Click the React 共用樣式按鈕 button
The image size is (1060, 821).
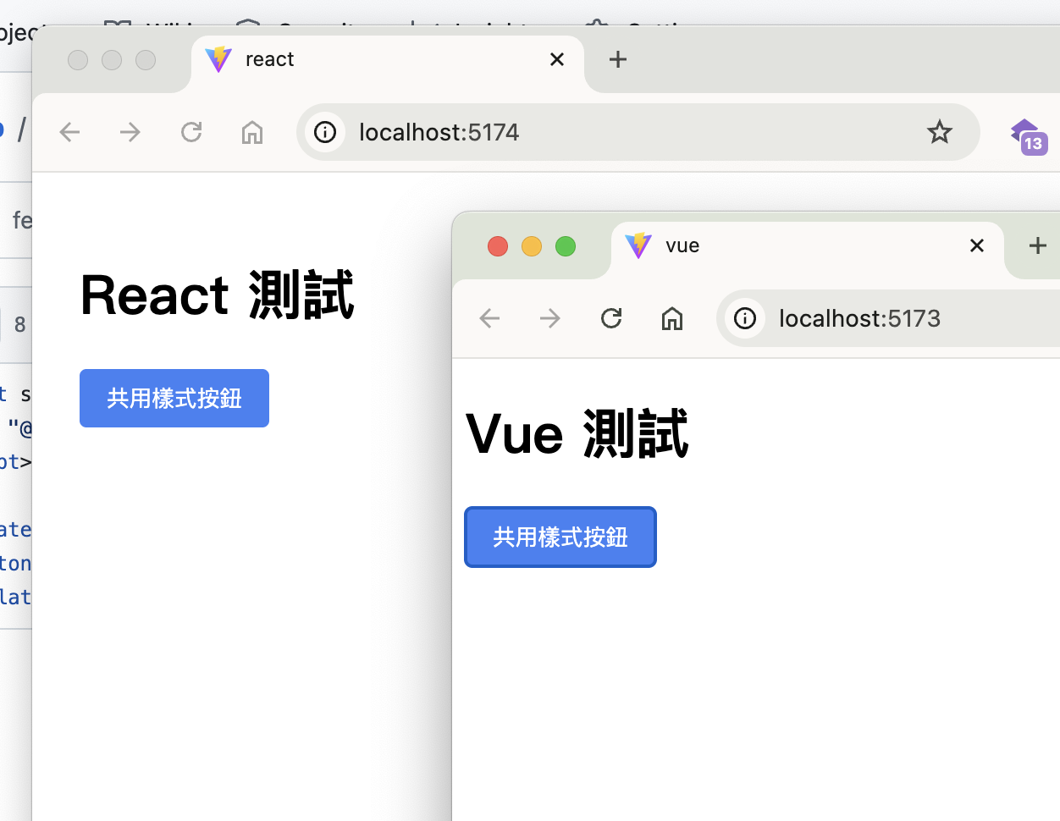(174, 398)
